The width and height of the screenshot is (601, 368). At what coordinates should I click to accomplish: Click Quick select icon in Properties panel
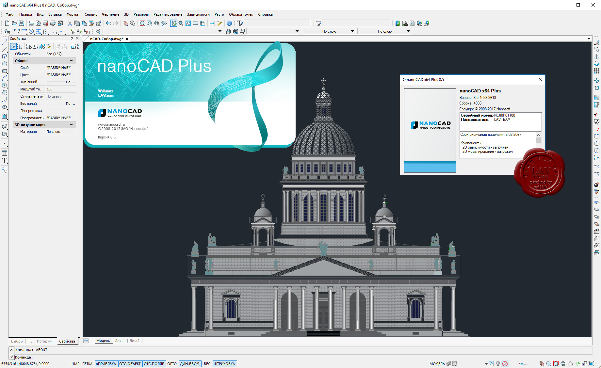click(49, 46)
